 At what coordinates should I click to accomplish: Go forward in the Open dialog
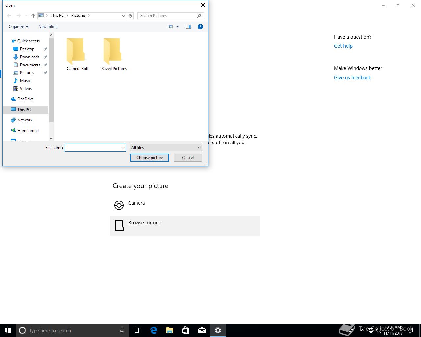coord(19,16)
